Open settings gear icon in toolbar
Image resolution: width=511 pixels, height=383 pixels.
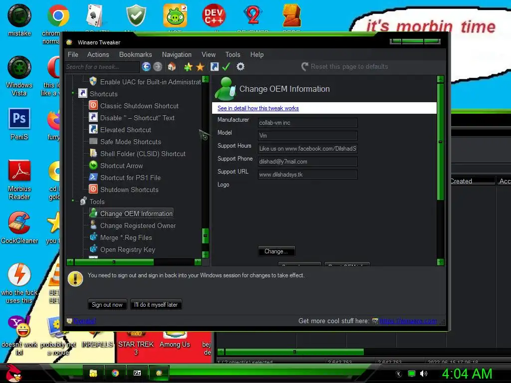[x=240, y=67]
